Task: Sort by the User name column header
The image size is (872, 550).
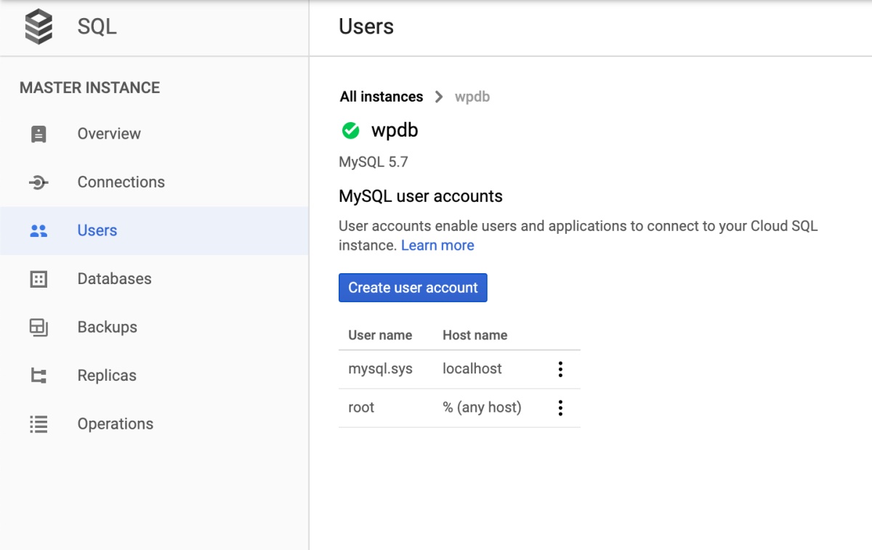Action: pos(381,335)
